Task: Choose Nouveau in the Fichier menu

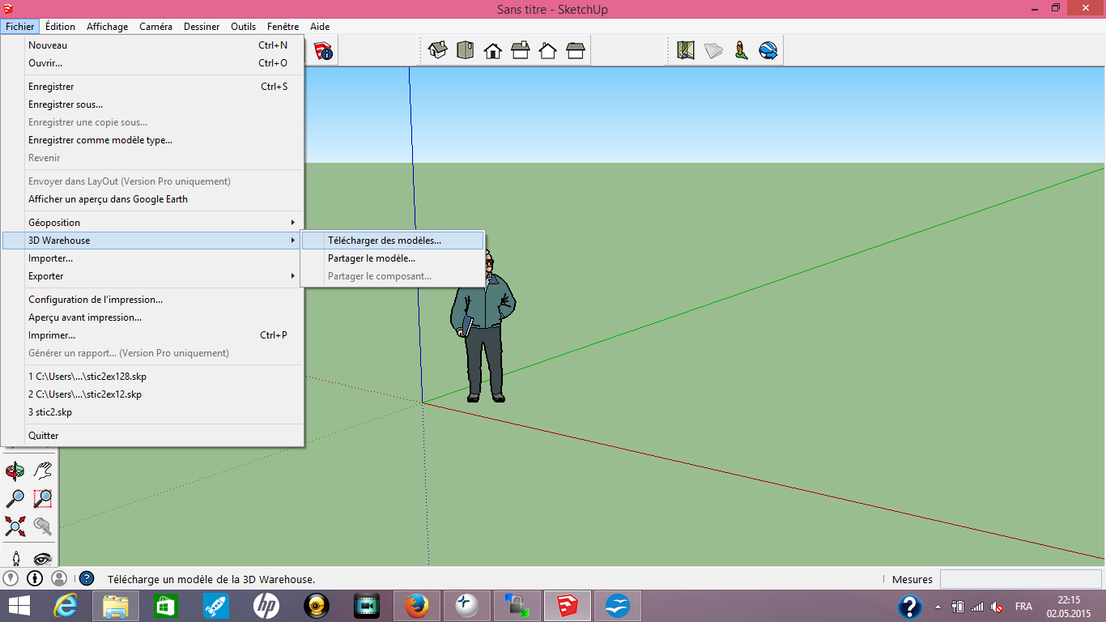Action: point(153,45)
